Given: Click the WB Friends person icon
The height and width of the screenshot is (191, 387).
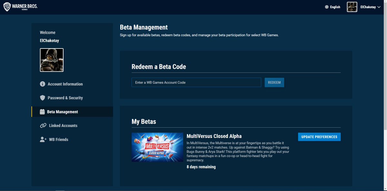Looking at the screenshot, I should [43, 140].
